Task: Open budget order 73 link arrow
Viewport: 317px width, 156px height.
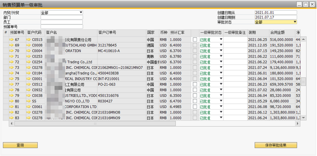Action: click(12, 67)
